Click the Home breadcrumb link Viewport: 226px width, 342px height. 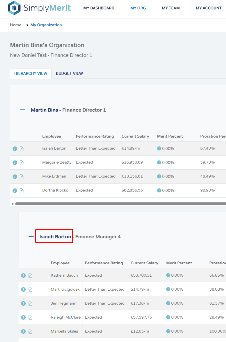16,25
